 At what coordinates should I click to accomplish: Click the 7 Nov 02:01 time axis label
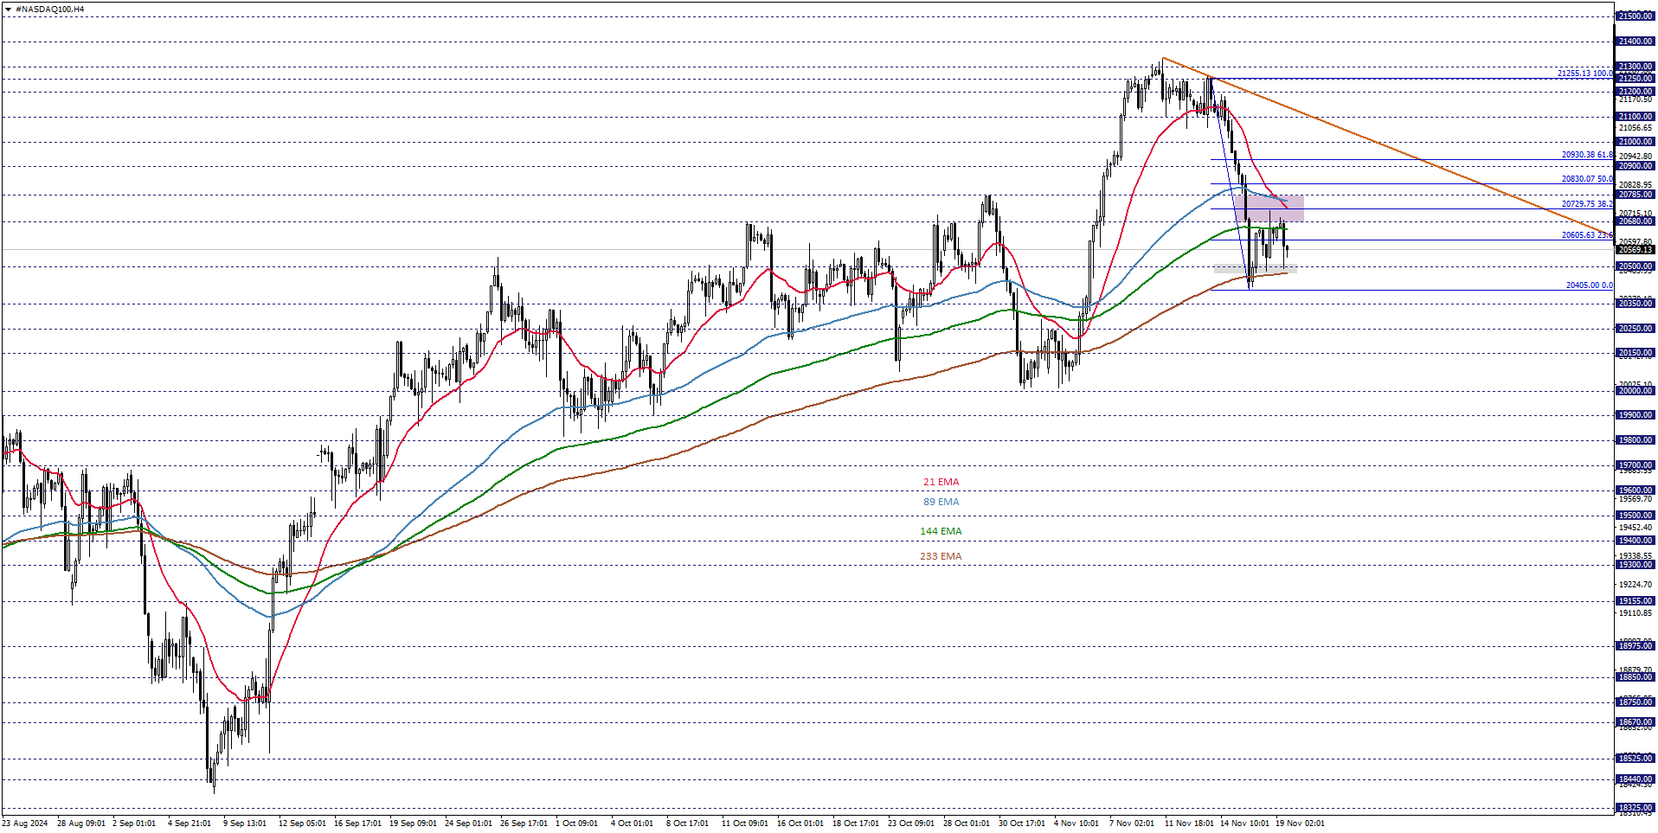(x=1132, y=823)
